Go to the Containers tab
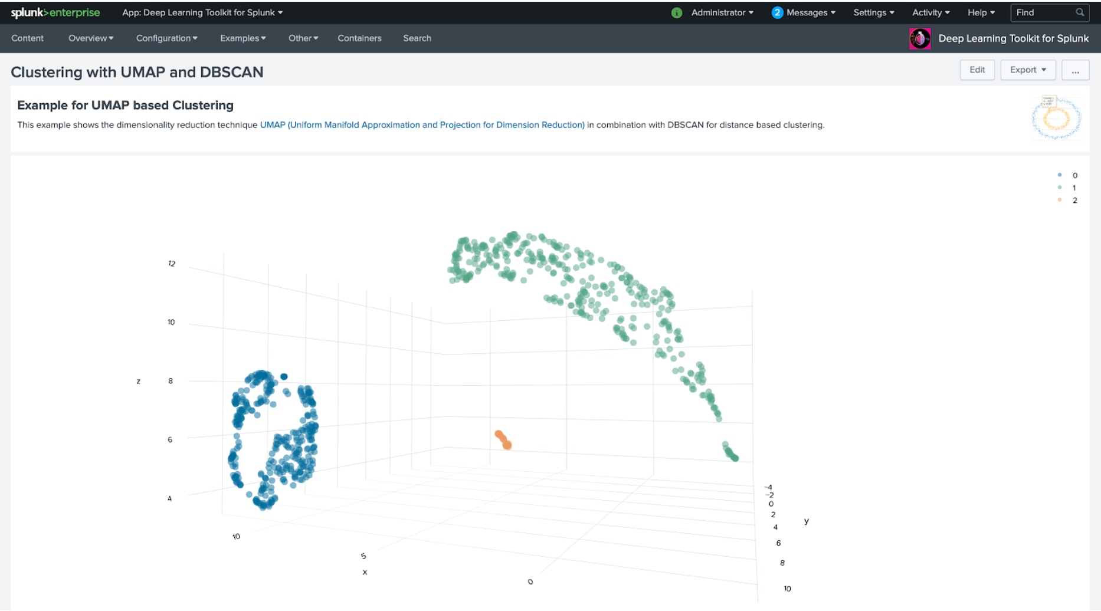Screen dimensions: 1101x611 click(359, 38)
